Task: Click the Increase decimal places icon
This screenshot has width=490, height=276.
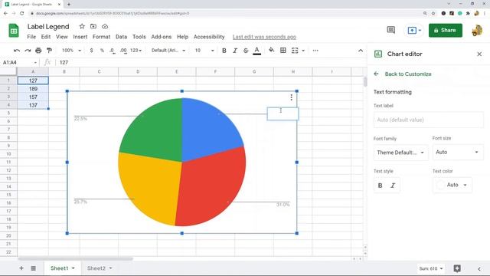Action: [x=123, y=51]
